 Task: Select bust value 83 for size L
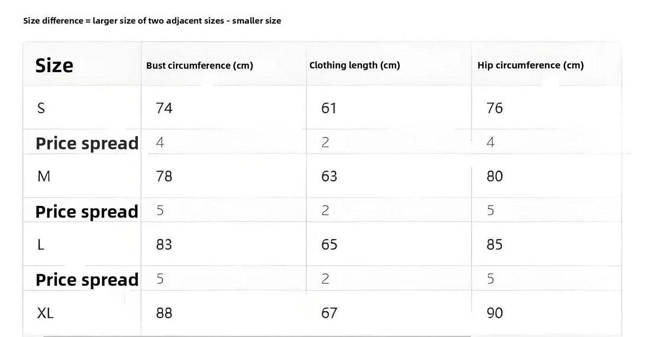pos(164,245)
